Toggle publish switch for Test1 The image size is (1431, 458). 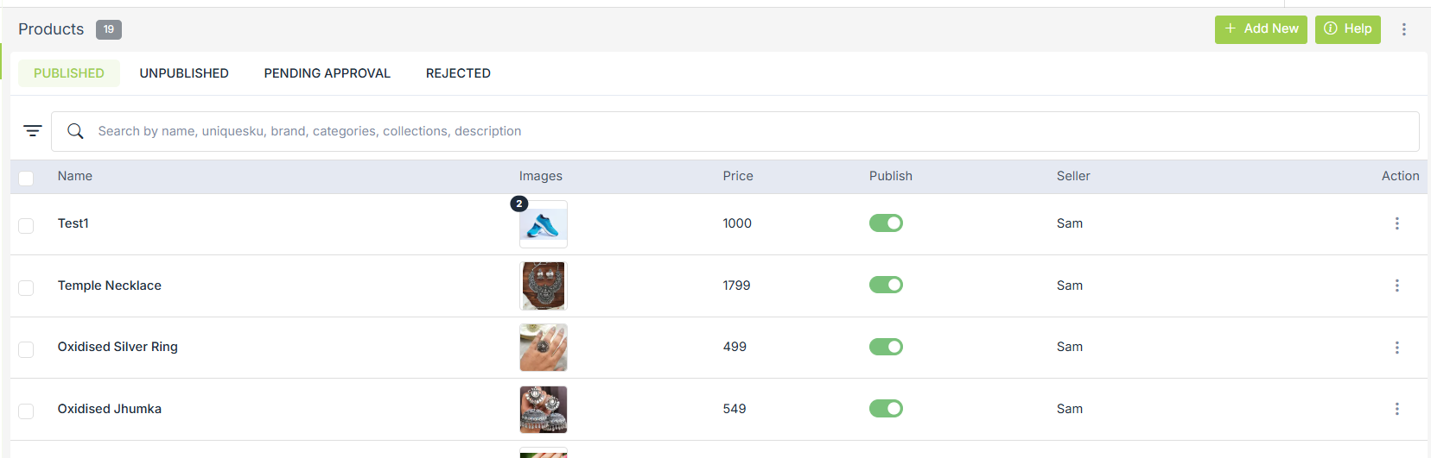click(x=886, y=223)
